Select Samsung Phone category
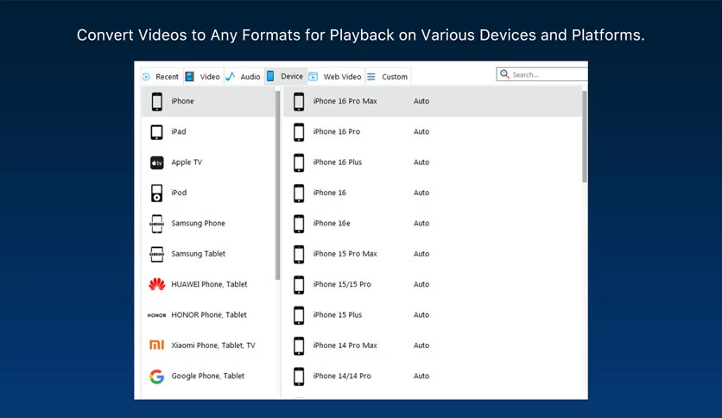 (x=198, y=224)
